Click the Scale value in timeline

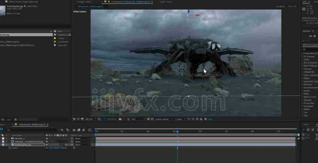(58, 148)
